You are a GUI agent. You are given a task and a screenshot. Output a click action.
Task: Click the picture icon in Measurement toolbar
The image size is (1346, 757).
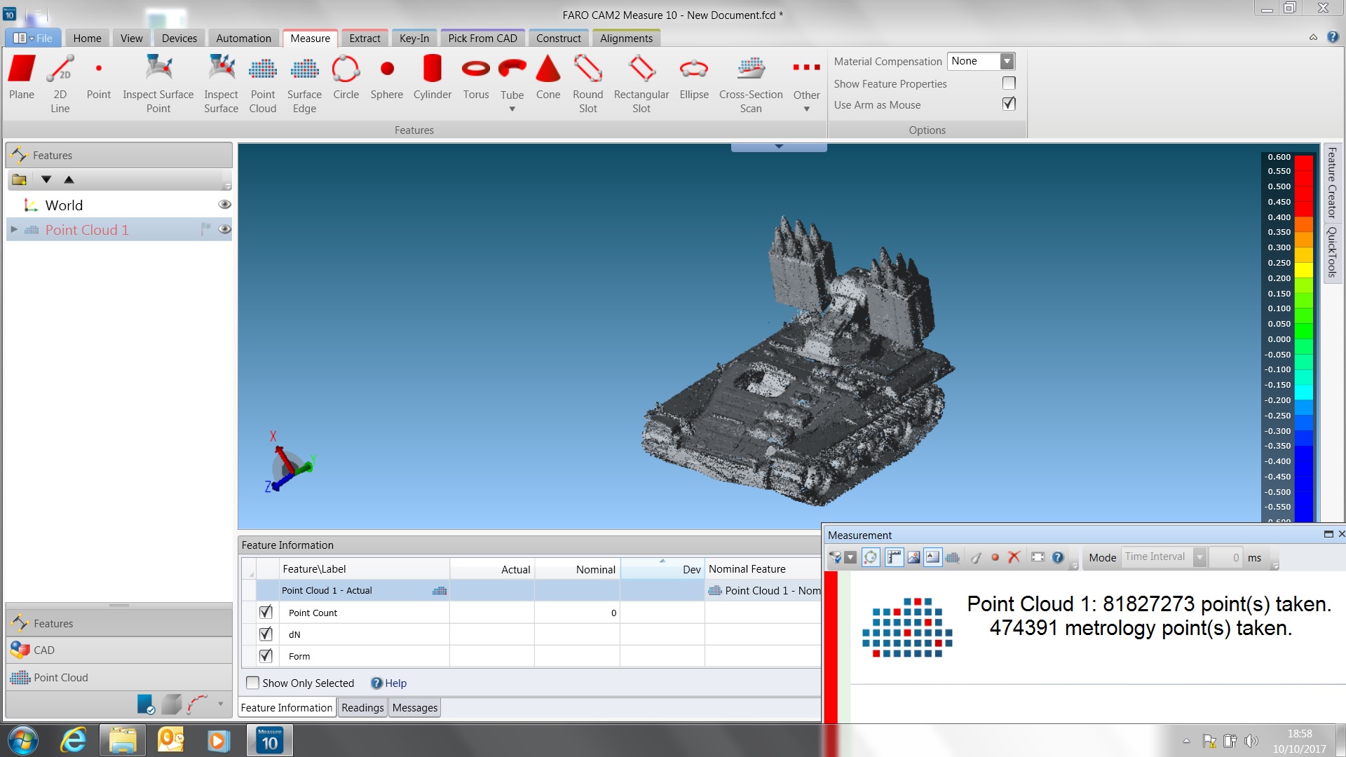913,558
